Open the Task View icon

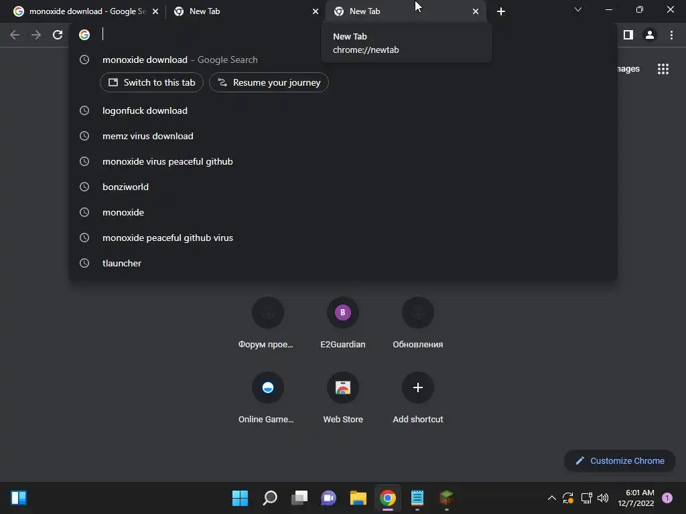pyautogui.click(x=299, y=498)
